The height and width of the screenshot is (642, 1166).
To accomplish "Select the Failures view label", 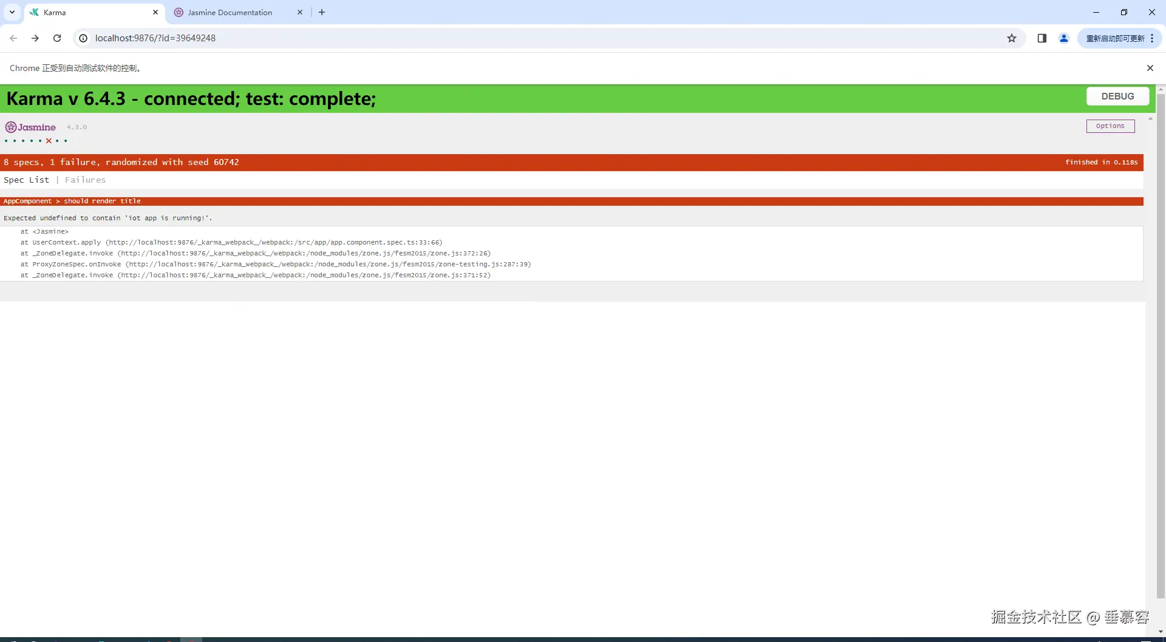I will (85, 180).
